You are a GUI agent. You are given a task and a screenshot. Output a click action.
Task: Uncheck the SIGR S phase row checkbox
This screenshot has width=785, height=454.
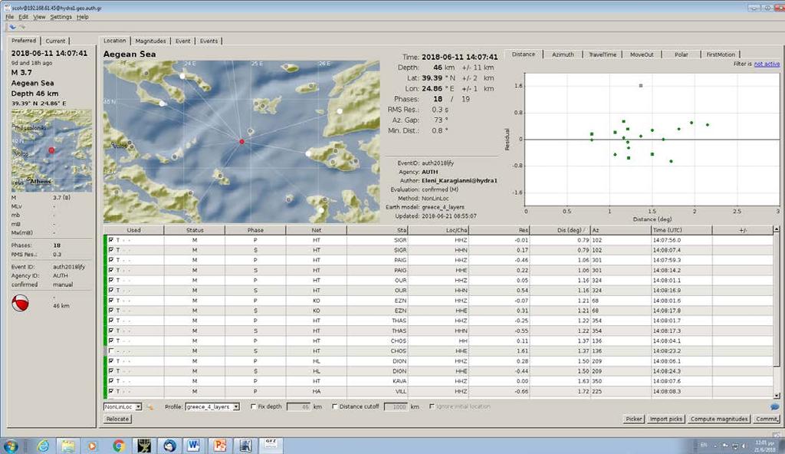pyautogui.click(x=111, y=250)
